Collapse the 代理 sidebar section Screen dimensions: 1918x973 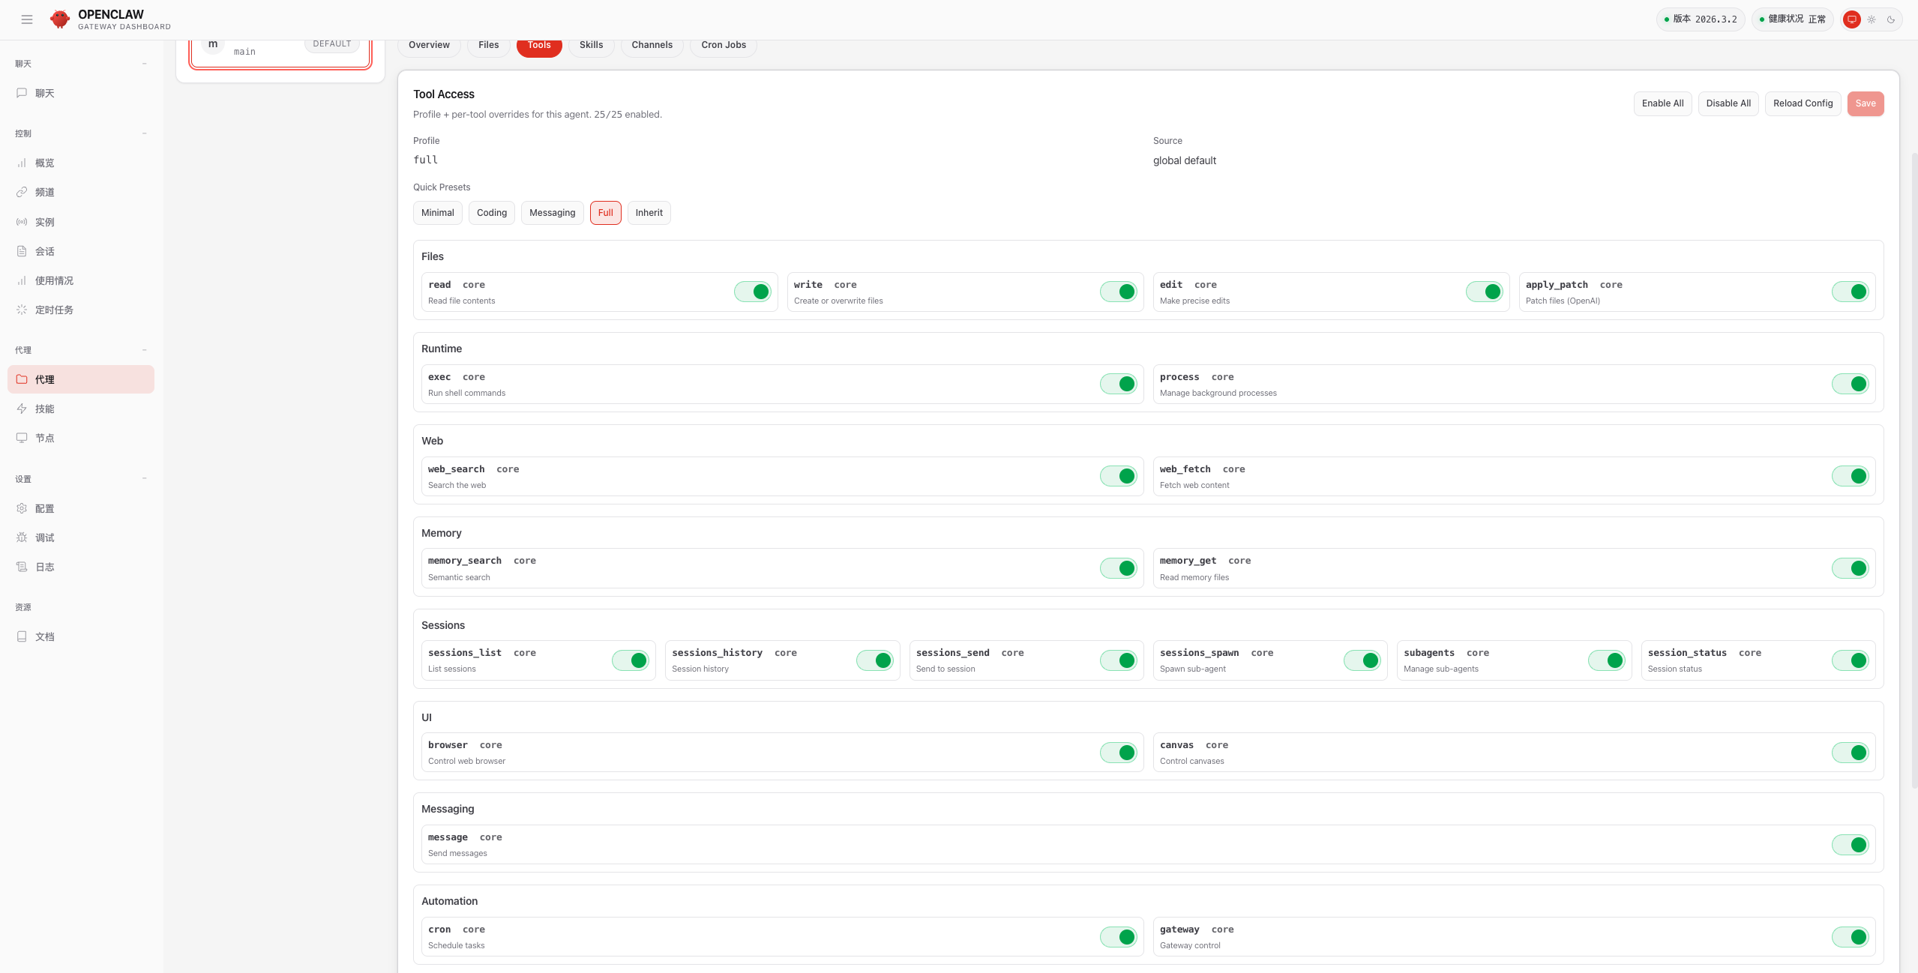pos(144,350)
